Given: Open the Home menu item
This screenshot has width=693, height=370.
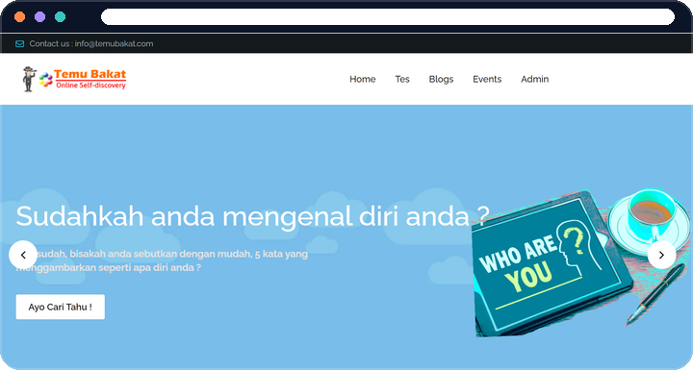Looking at the screenshot, I should pos(363,79).
